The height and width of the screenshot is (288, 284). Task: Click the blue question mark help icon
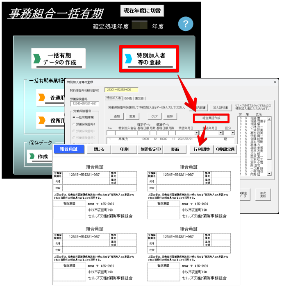[186, 24]
